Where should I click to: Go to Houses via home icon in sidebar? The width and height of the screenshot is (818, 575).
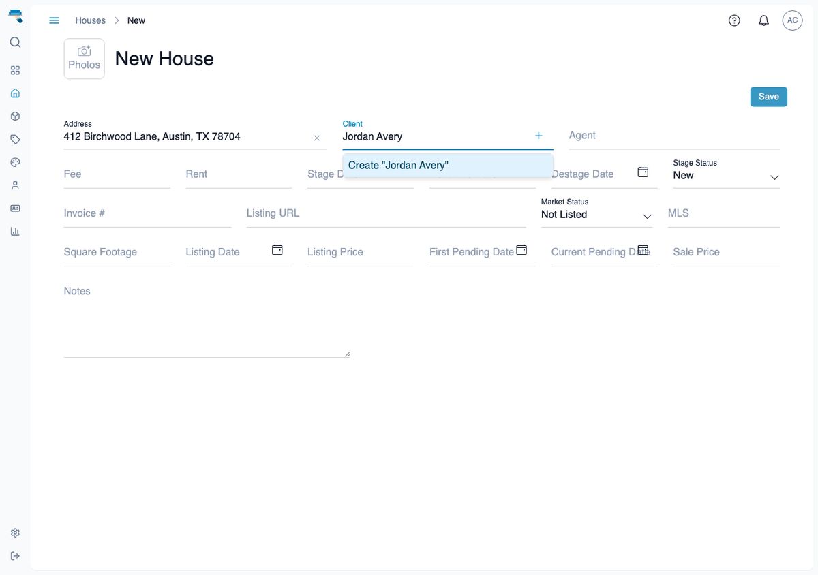click(x=15, y=93)
